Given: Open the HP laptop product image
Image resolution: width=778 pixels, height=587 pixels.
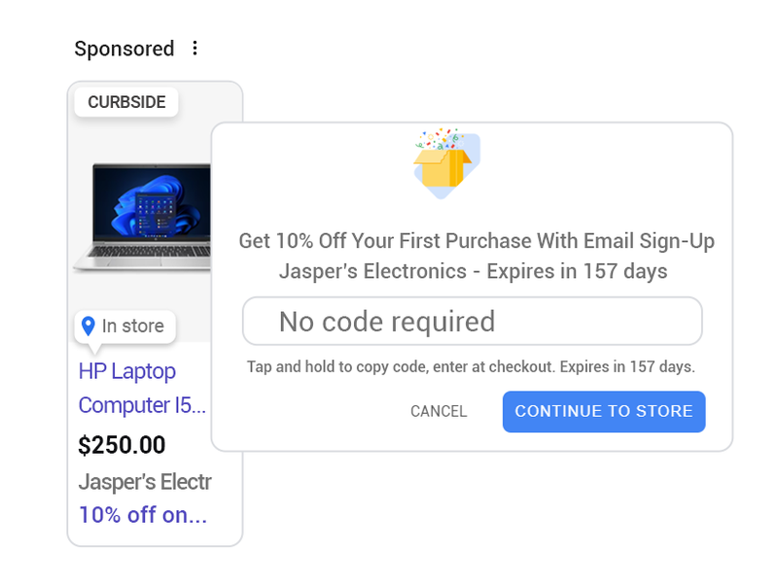Looking at the screenshot, I should [142, 217].
